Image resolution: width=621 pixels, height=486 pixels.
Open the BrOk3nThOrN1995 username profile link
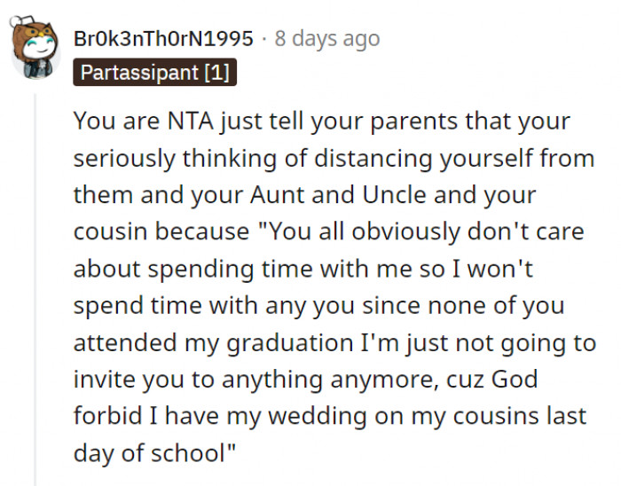coord(165,39)
